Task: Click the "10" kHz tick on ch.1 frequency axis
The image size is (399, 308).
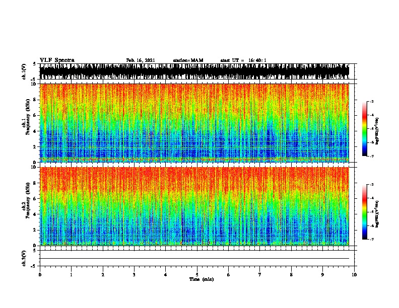Action: [34, 85]
